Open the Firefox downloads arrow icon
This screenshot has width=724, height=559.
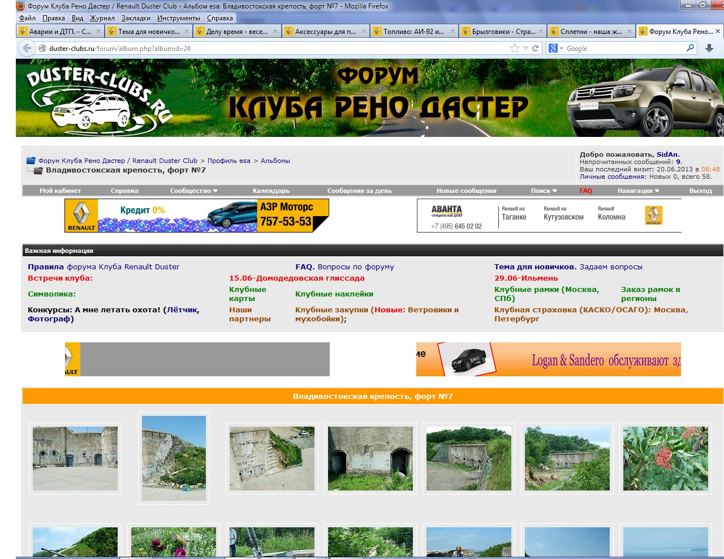[x=709, y=49]
